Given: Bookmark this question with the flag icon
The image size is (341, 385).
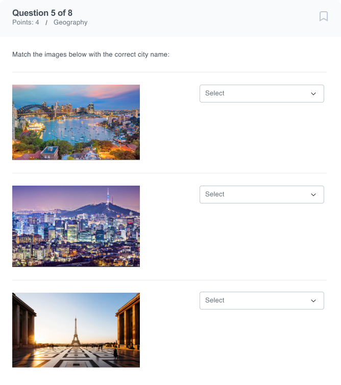Looking at the screenshot, I should tap(324, 16).
